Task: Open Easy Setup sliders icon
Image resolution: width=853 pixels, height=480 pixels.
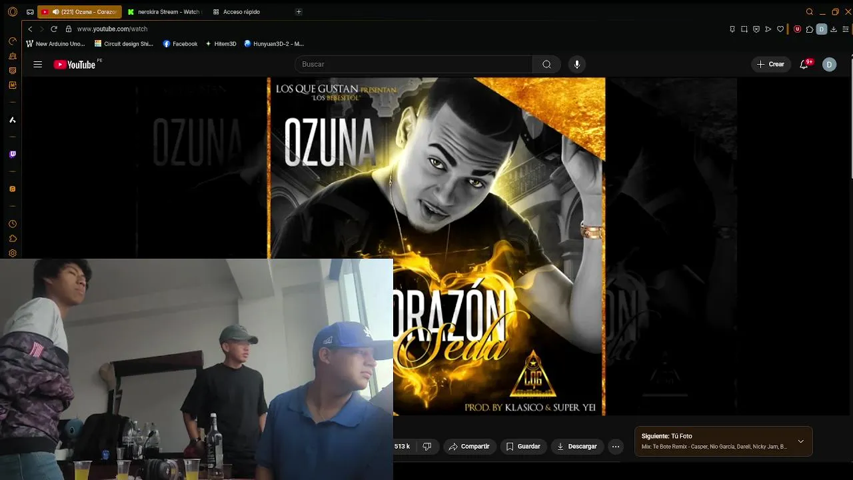Action: [x=846, y=29]
